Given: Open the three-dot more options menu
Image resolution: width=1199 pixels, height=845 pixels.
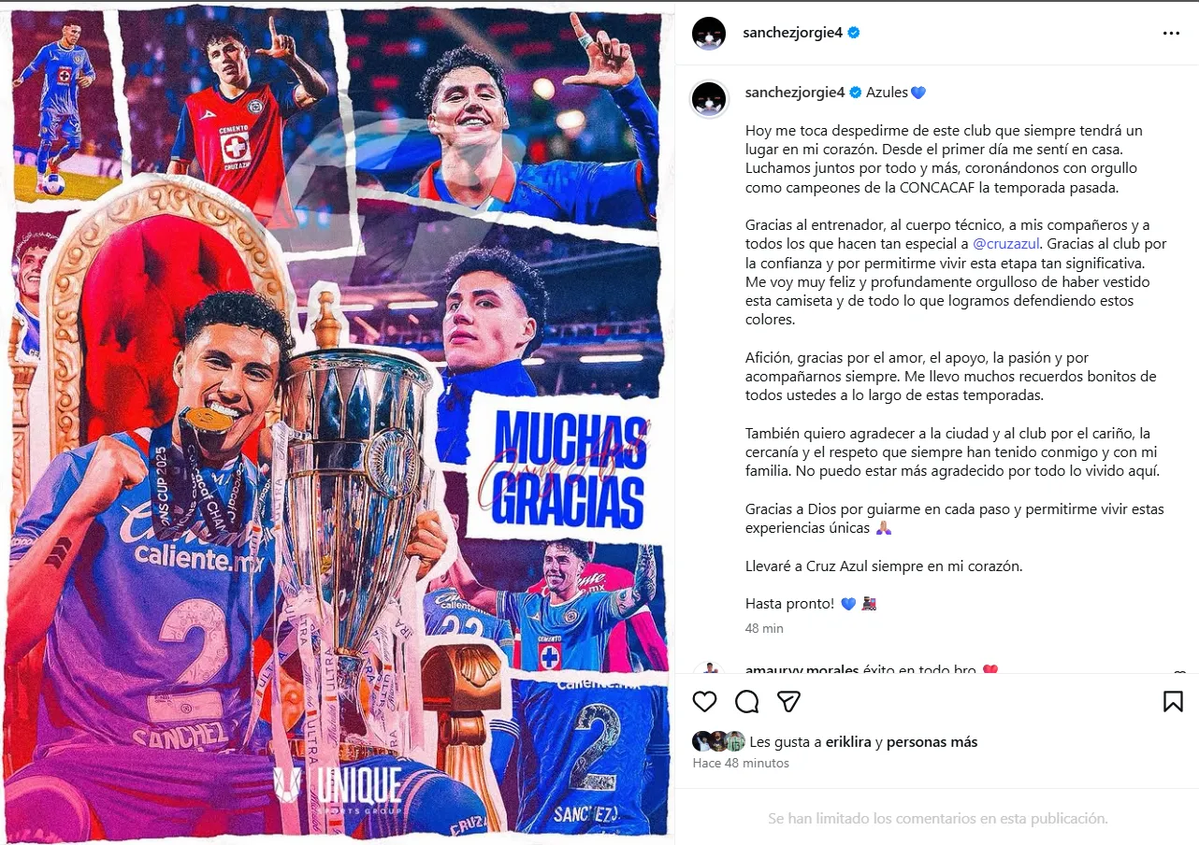Looking at the screenshot, I should point(1171,33).
